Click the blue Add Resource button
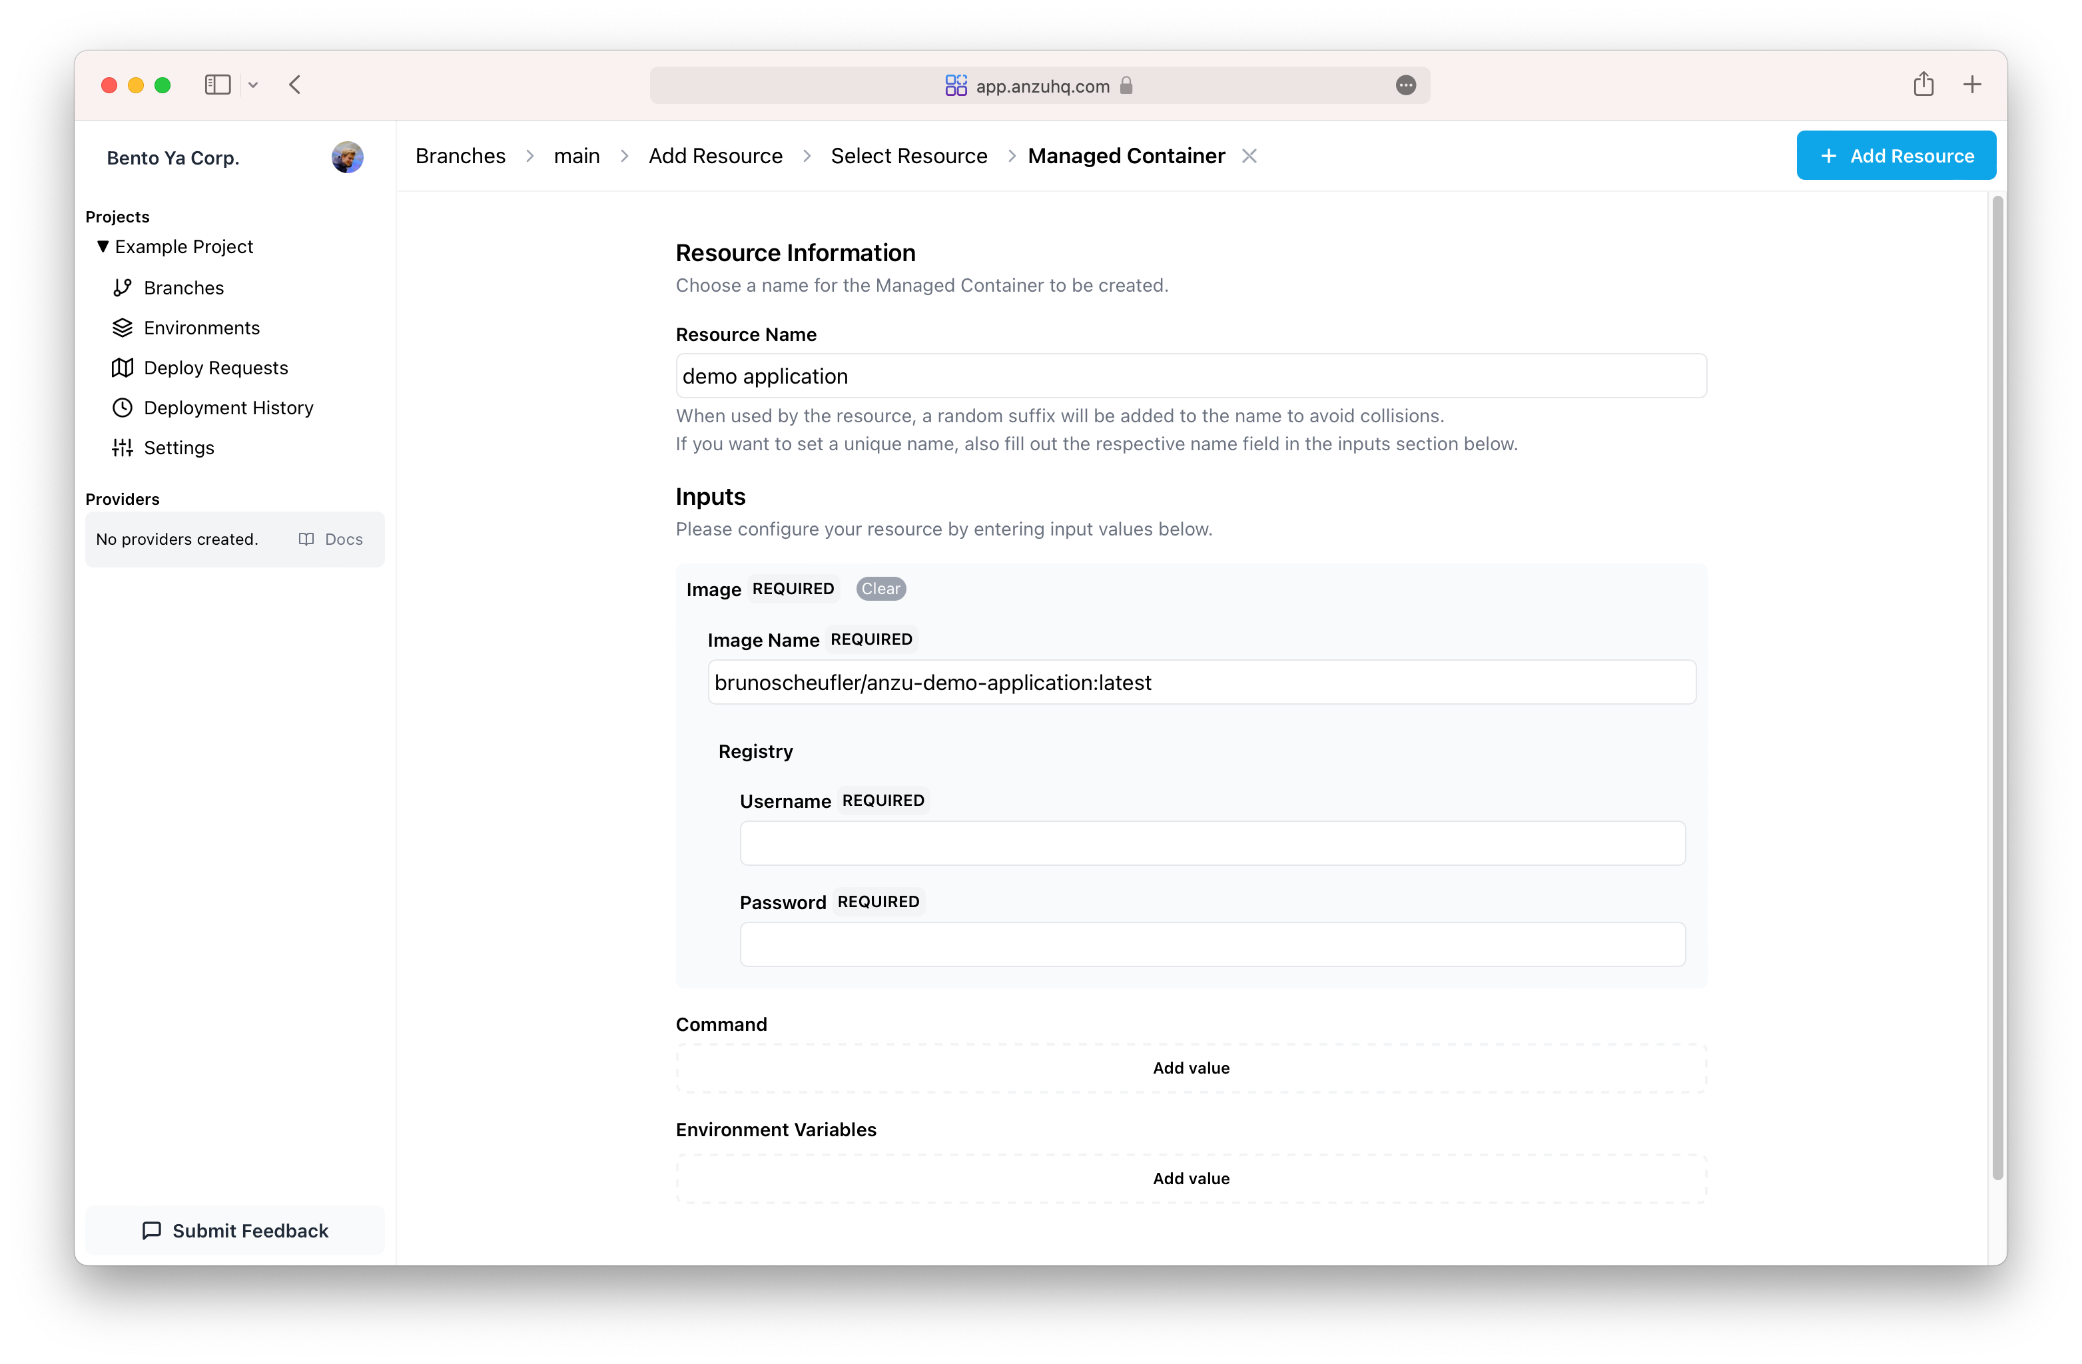 pyautogui.click(x=1896, y=156)
